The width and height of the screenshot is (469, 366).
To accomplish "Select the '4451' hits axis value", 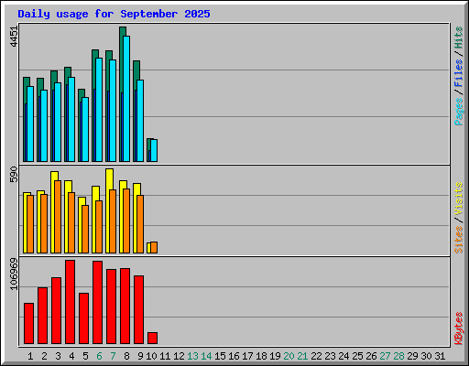I will 14,37.
